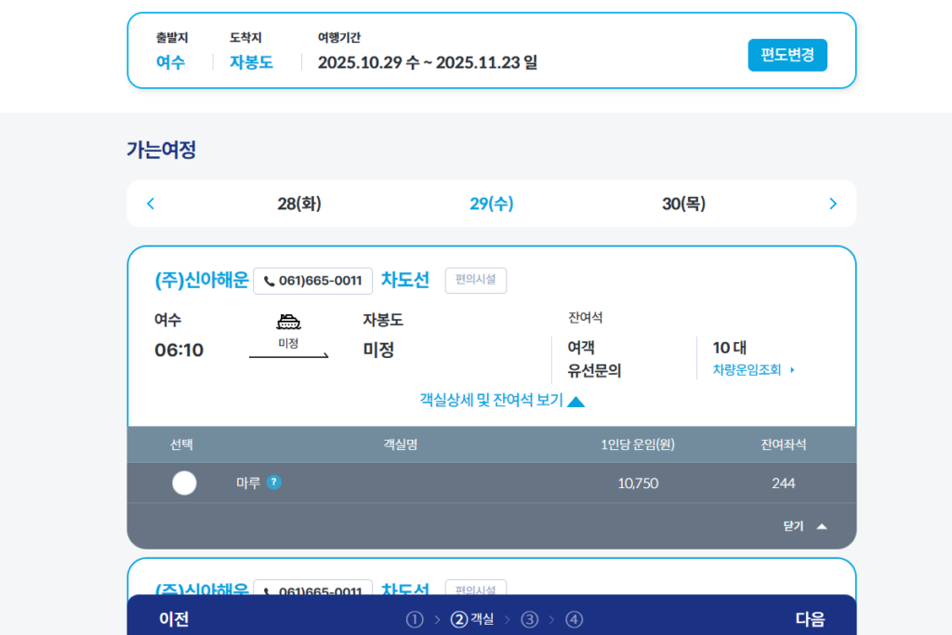Open 편의시설 on the 06:10 ferry card
952x635 pixels.
point(475,280)
